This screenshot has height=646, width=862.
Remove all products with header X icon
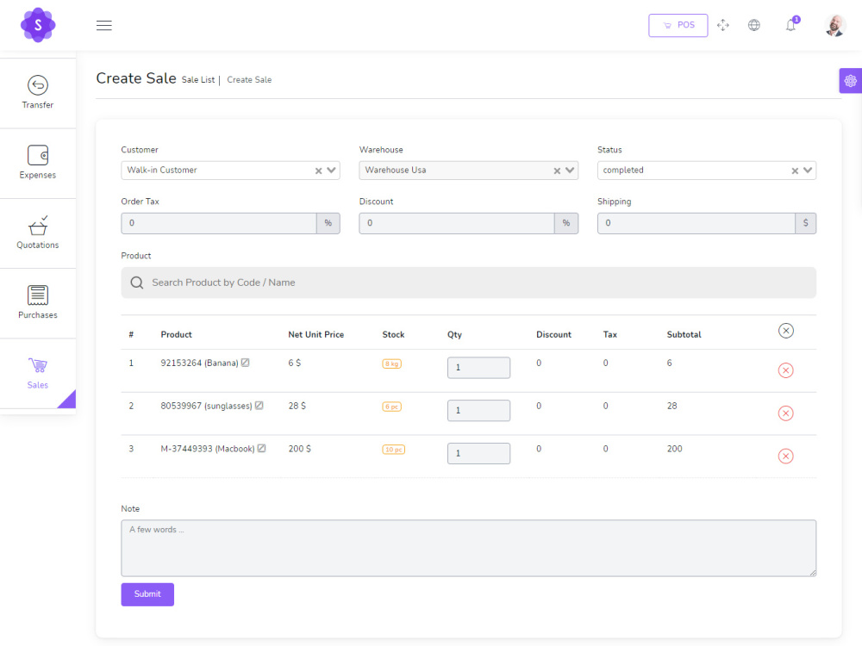tap(786, 331)
